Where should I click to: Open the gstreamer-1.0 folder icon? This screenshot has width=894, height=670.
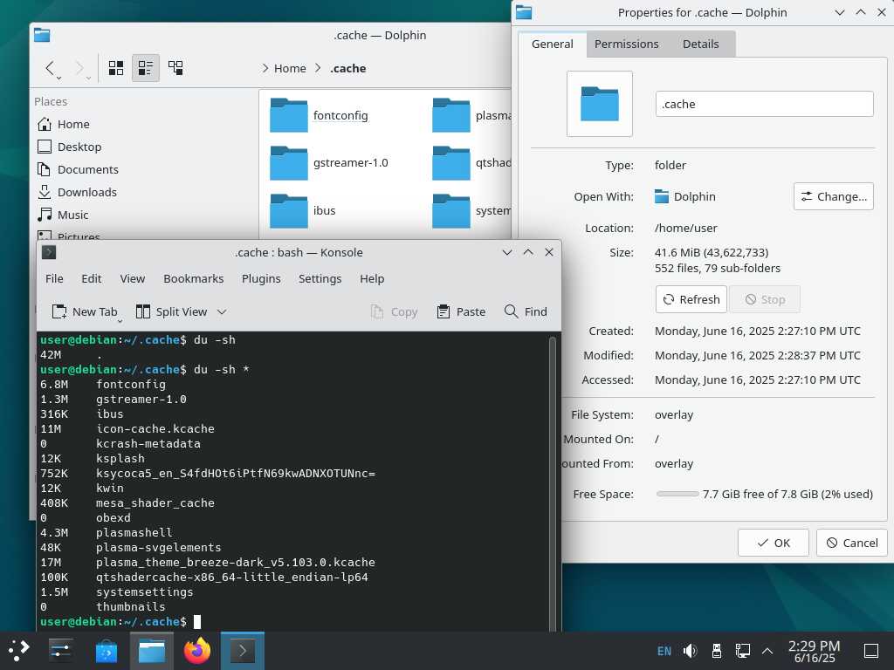click(x=288, y=163)
